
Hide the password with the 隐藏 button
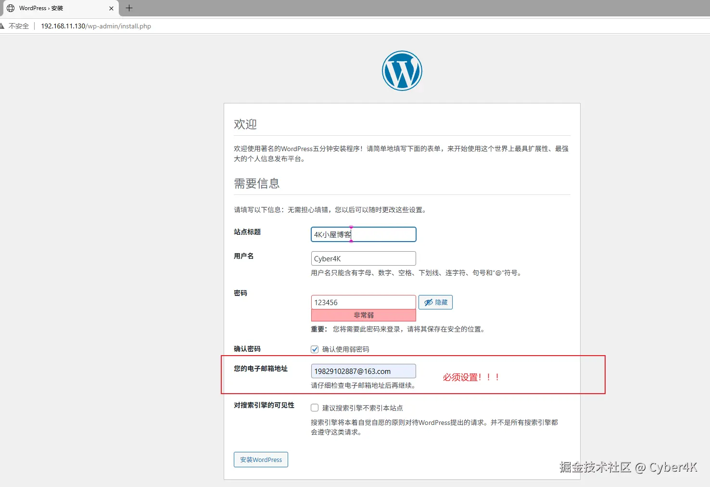click(x=435, y=302)
